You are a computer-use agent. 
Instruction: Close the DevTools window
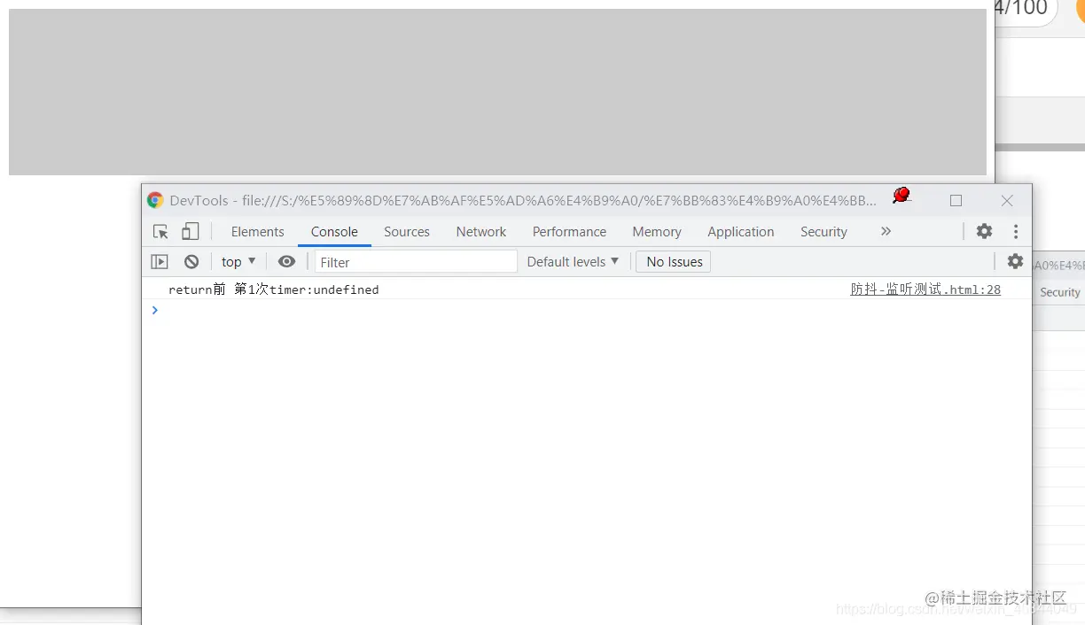(x=1007, y=201)
